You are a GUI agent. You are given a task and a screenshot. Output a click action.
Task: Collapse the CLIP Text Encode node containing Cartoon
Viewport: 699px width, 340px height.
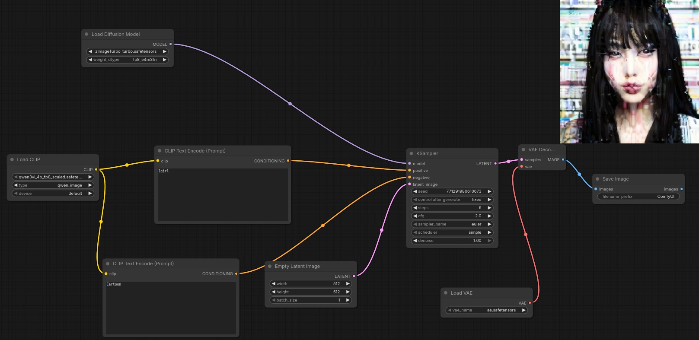pos(108,264)
